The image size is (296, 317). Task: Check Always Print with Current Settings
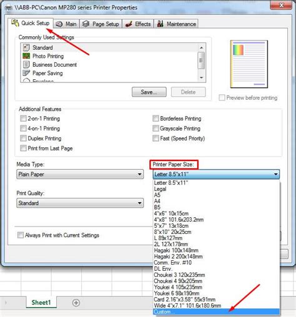(21, 235)
